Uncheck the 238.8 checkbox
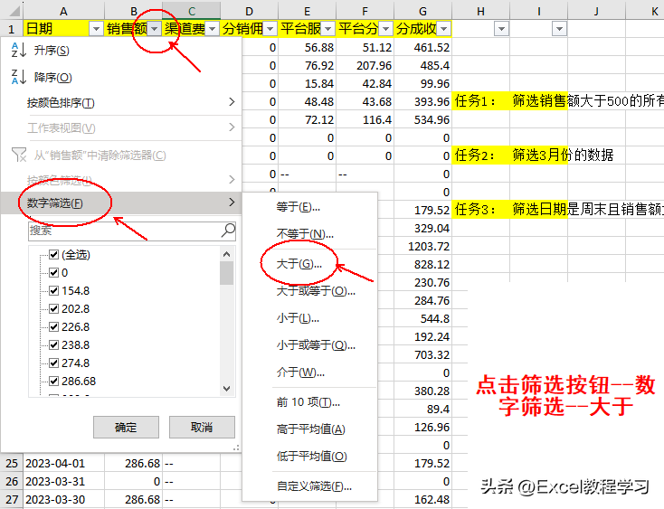Viewport: 664px width, 509px height. pos(53,344)
